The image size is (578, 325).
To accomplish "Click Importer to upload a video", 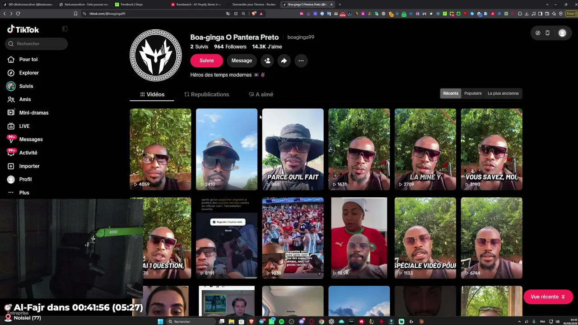I will point(29,166).
